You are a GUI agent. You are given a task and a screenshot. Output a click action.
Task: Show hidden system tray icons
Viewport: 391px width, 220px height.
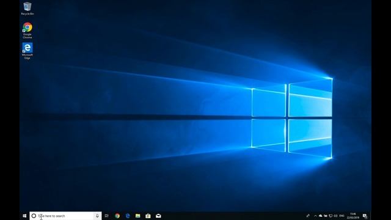315,216
